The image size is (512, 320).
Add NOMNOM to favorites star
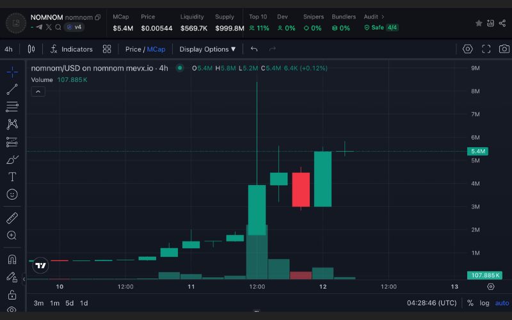[x=479, y=23]
